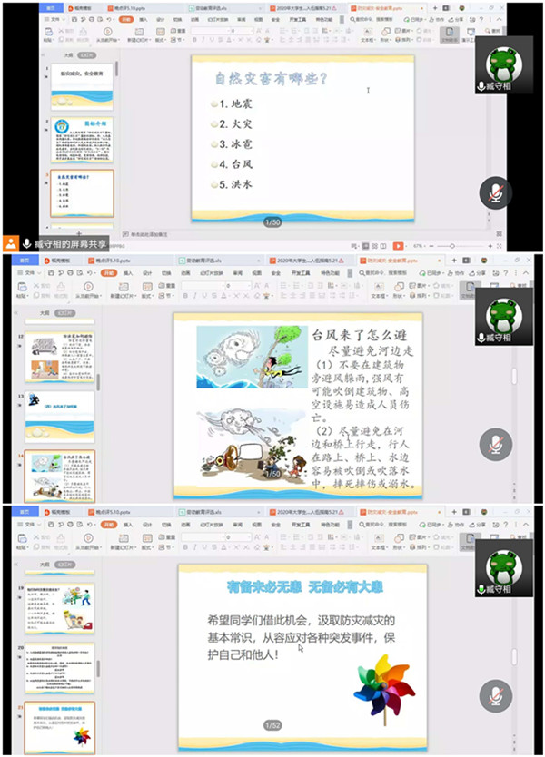Click 文本框 icon in typhoon slide window
The image size is (545, 757).
(380, 287)
